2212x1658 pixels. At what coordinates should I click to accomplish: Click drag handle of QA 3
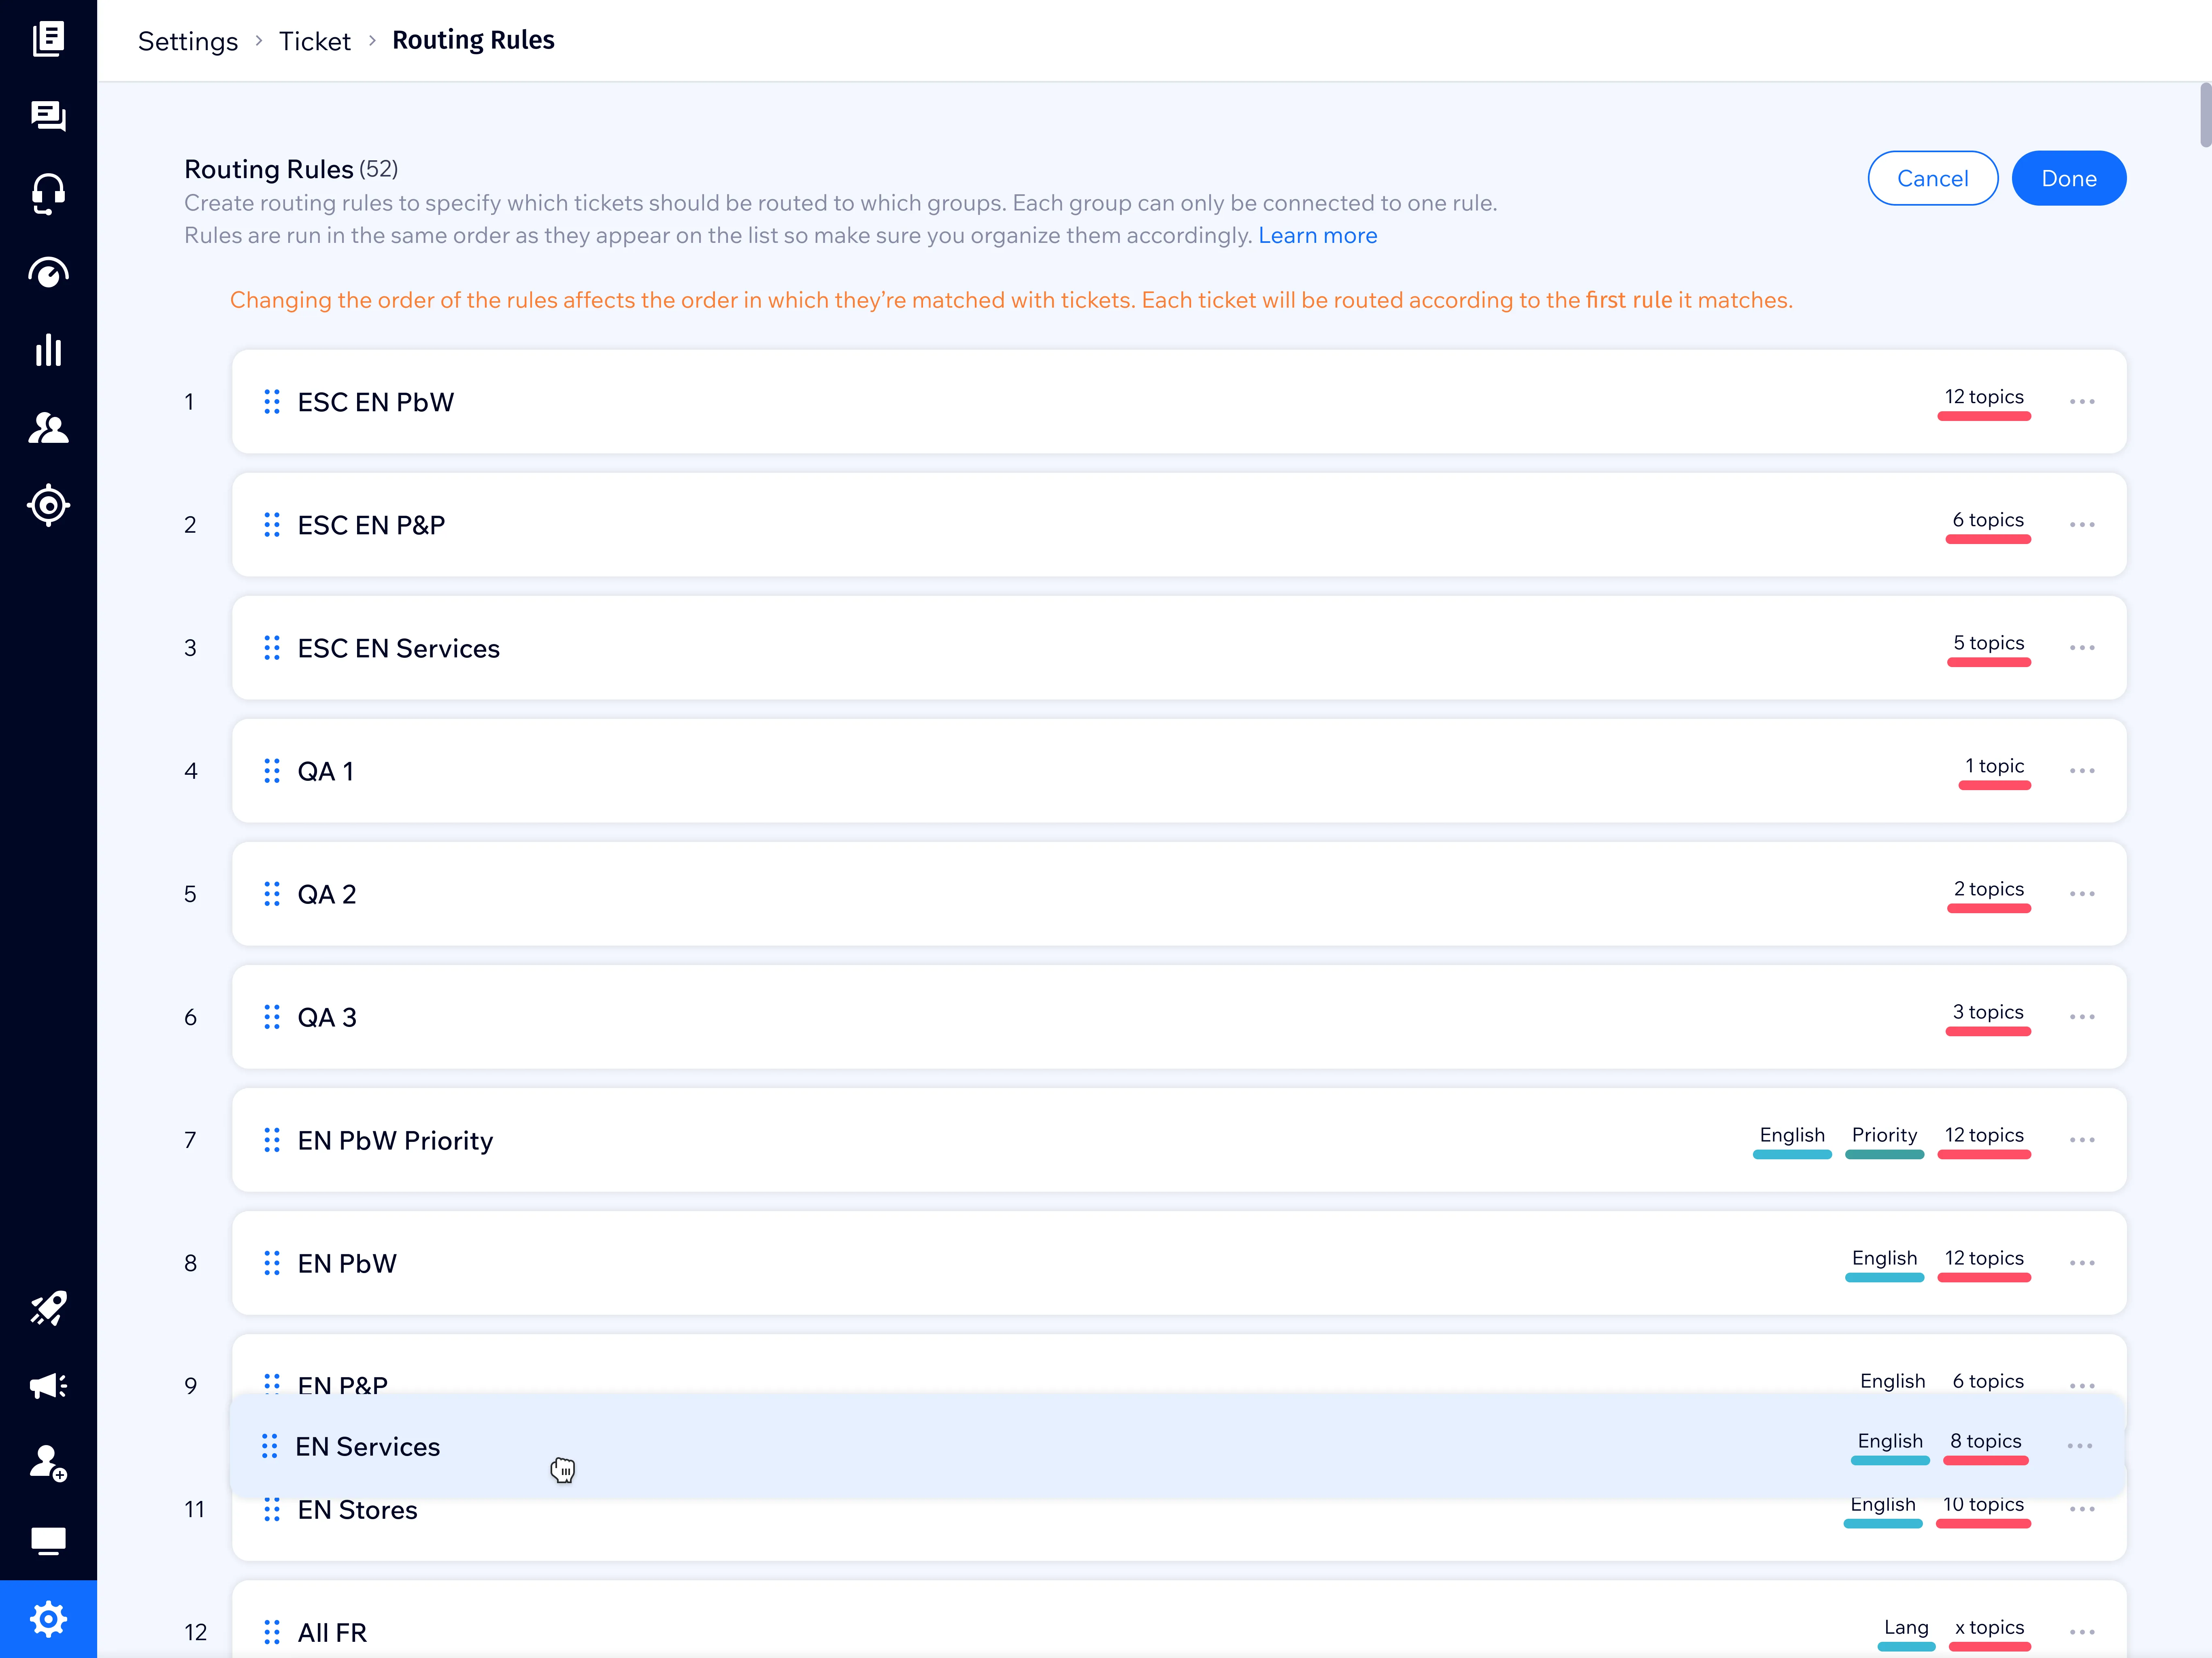point(272,1017)
